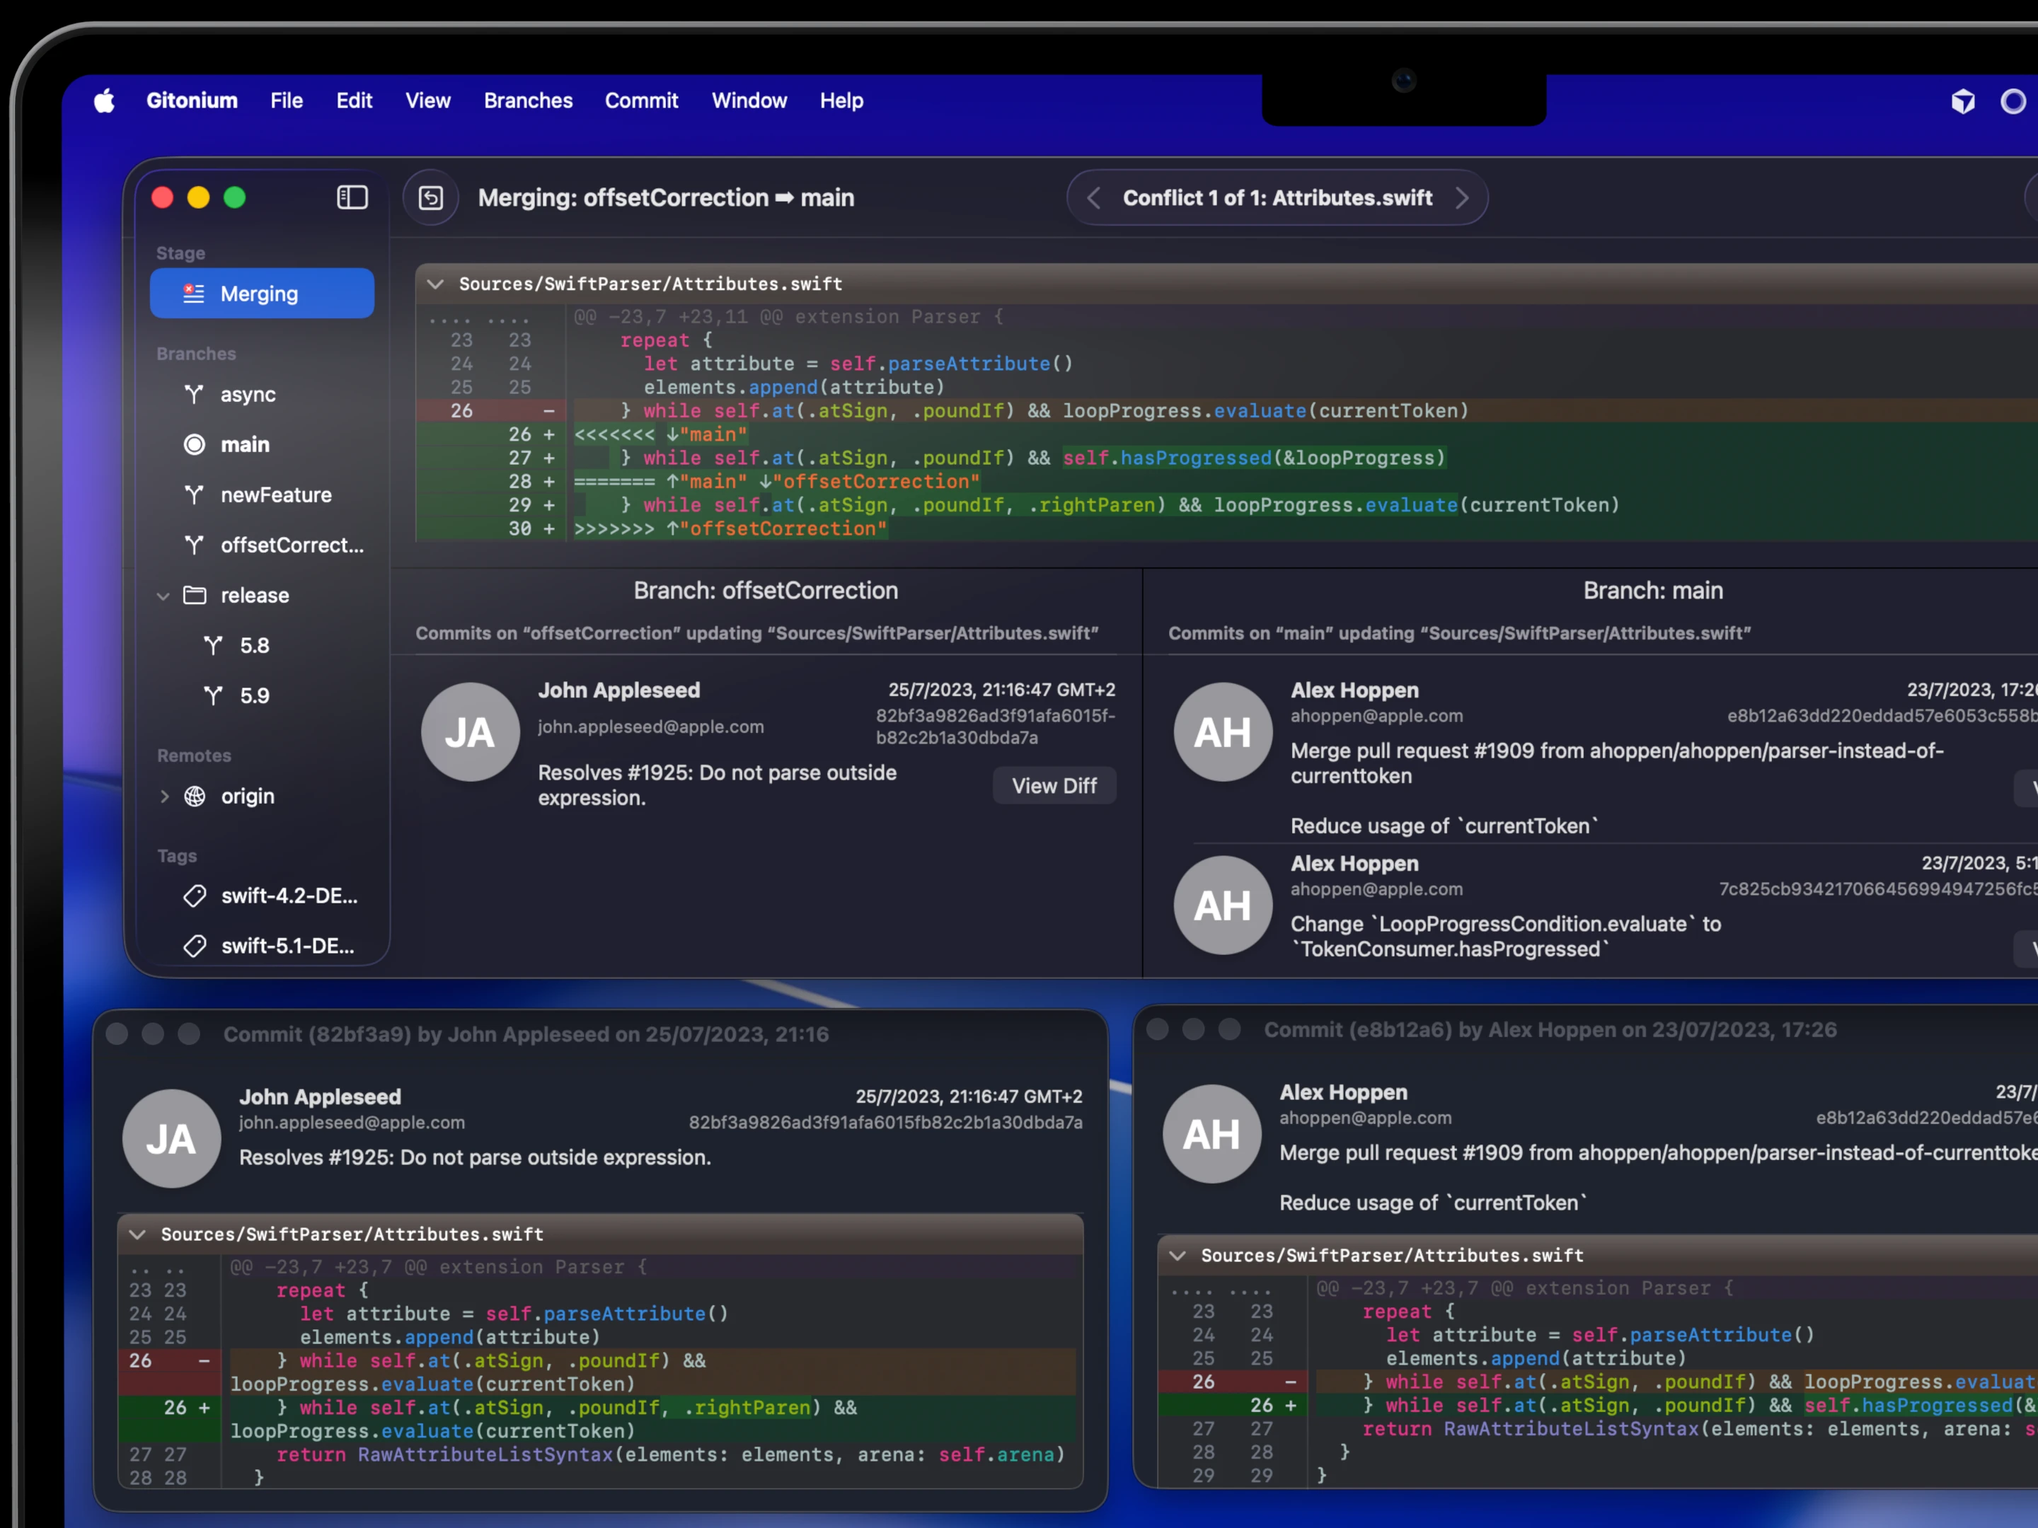
Task: Collapse the release branch group
Action: (163, 595)
